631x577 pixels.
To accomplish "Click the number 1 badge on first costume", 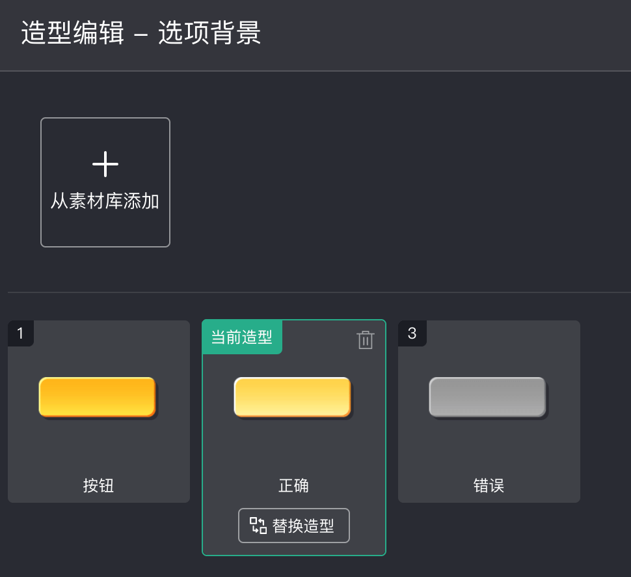I will [20, 333].
